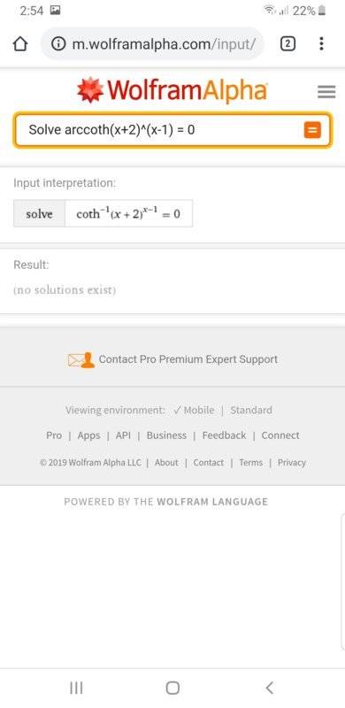Click the WolframAlpha logo

pyautogui.click(x=172, y=90)
